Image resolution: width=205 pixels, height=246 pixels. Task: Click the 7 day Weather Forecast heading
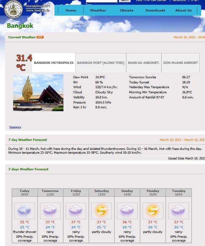(x=28, y=140)
